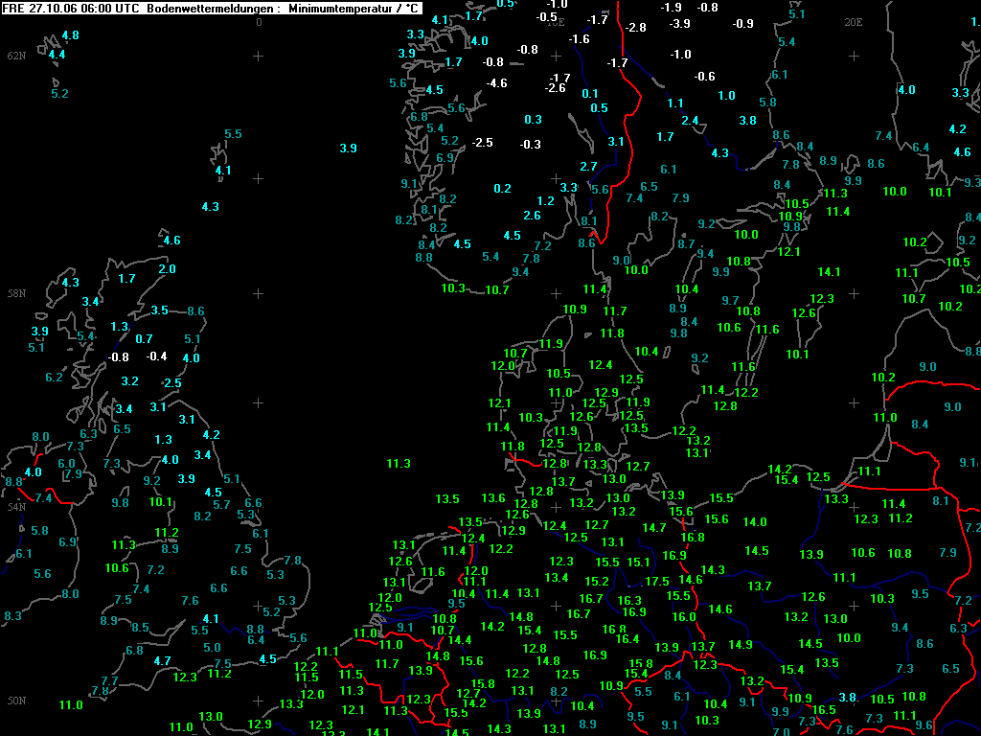Click the '4.8' value at top left

pos(71,35)
